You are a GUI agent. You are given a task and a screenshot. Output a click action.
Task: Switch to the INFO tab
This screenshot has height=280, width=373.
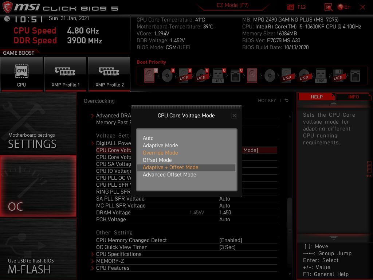(x=353, y=97)
